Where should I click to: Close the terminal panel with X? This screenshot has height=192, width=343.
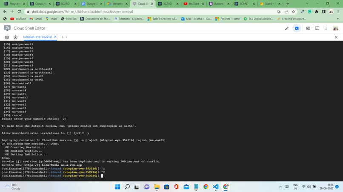coord(336,37)
